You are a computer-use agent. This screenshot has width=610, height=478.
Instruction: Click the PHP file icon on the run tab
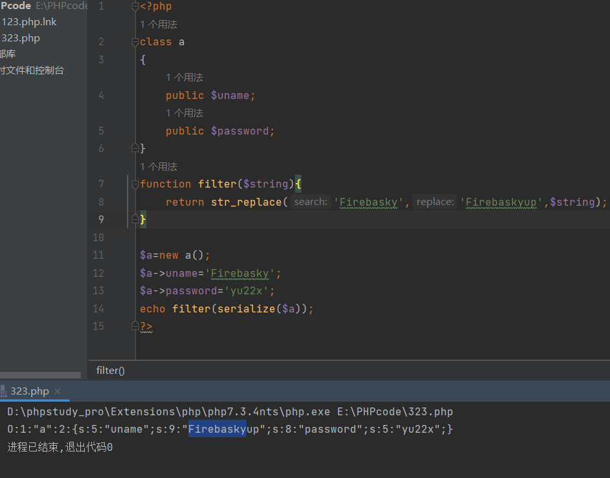[x=3, y=391]
